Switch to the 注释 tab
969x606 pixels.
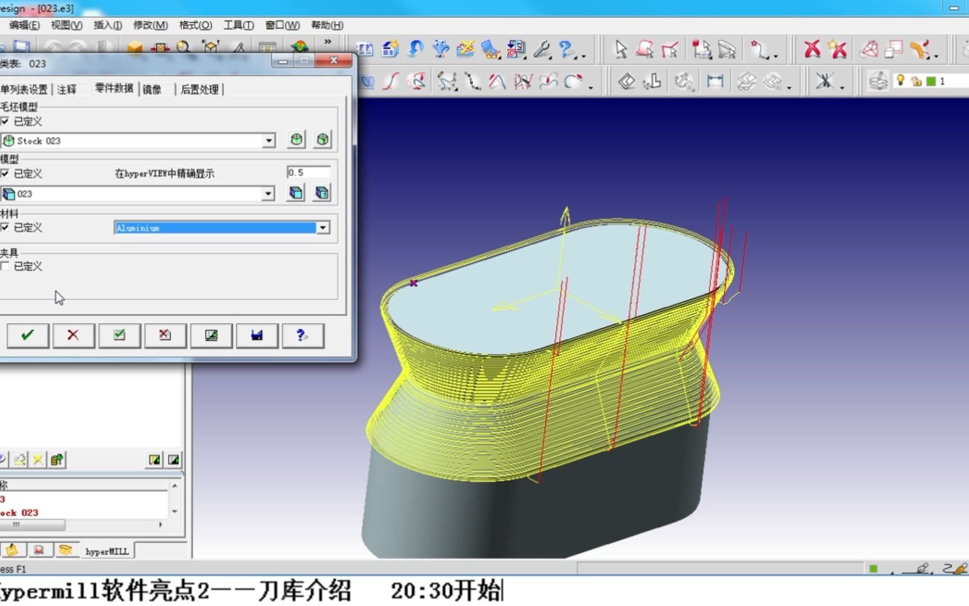click(x=67, y=89)
